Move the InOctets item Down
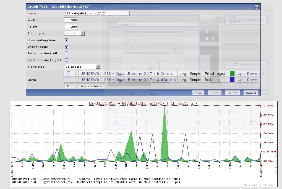 (252, 73)
